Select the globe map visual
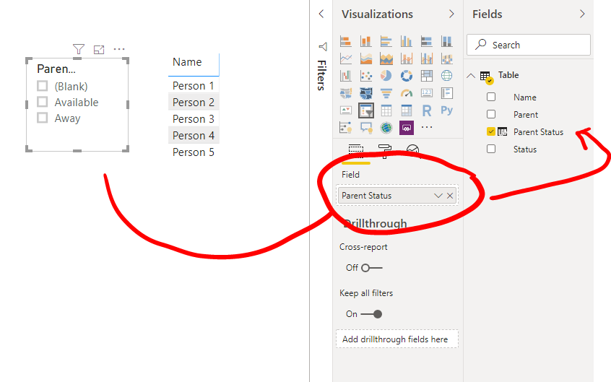This screenshot has height=382, width=611. (x=447, y=76)
